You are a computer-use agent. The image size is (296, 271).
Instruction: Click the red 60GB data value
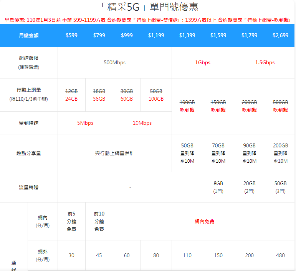127,99
